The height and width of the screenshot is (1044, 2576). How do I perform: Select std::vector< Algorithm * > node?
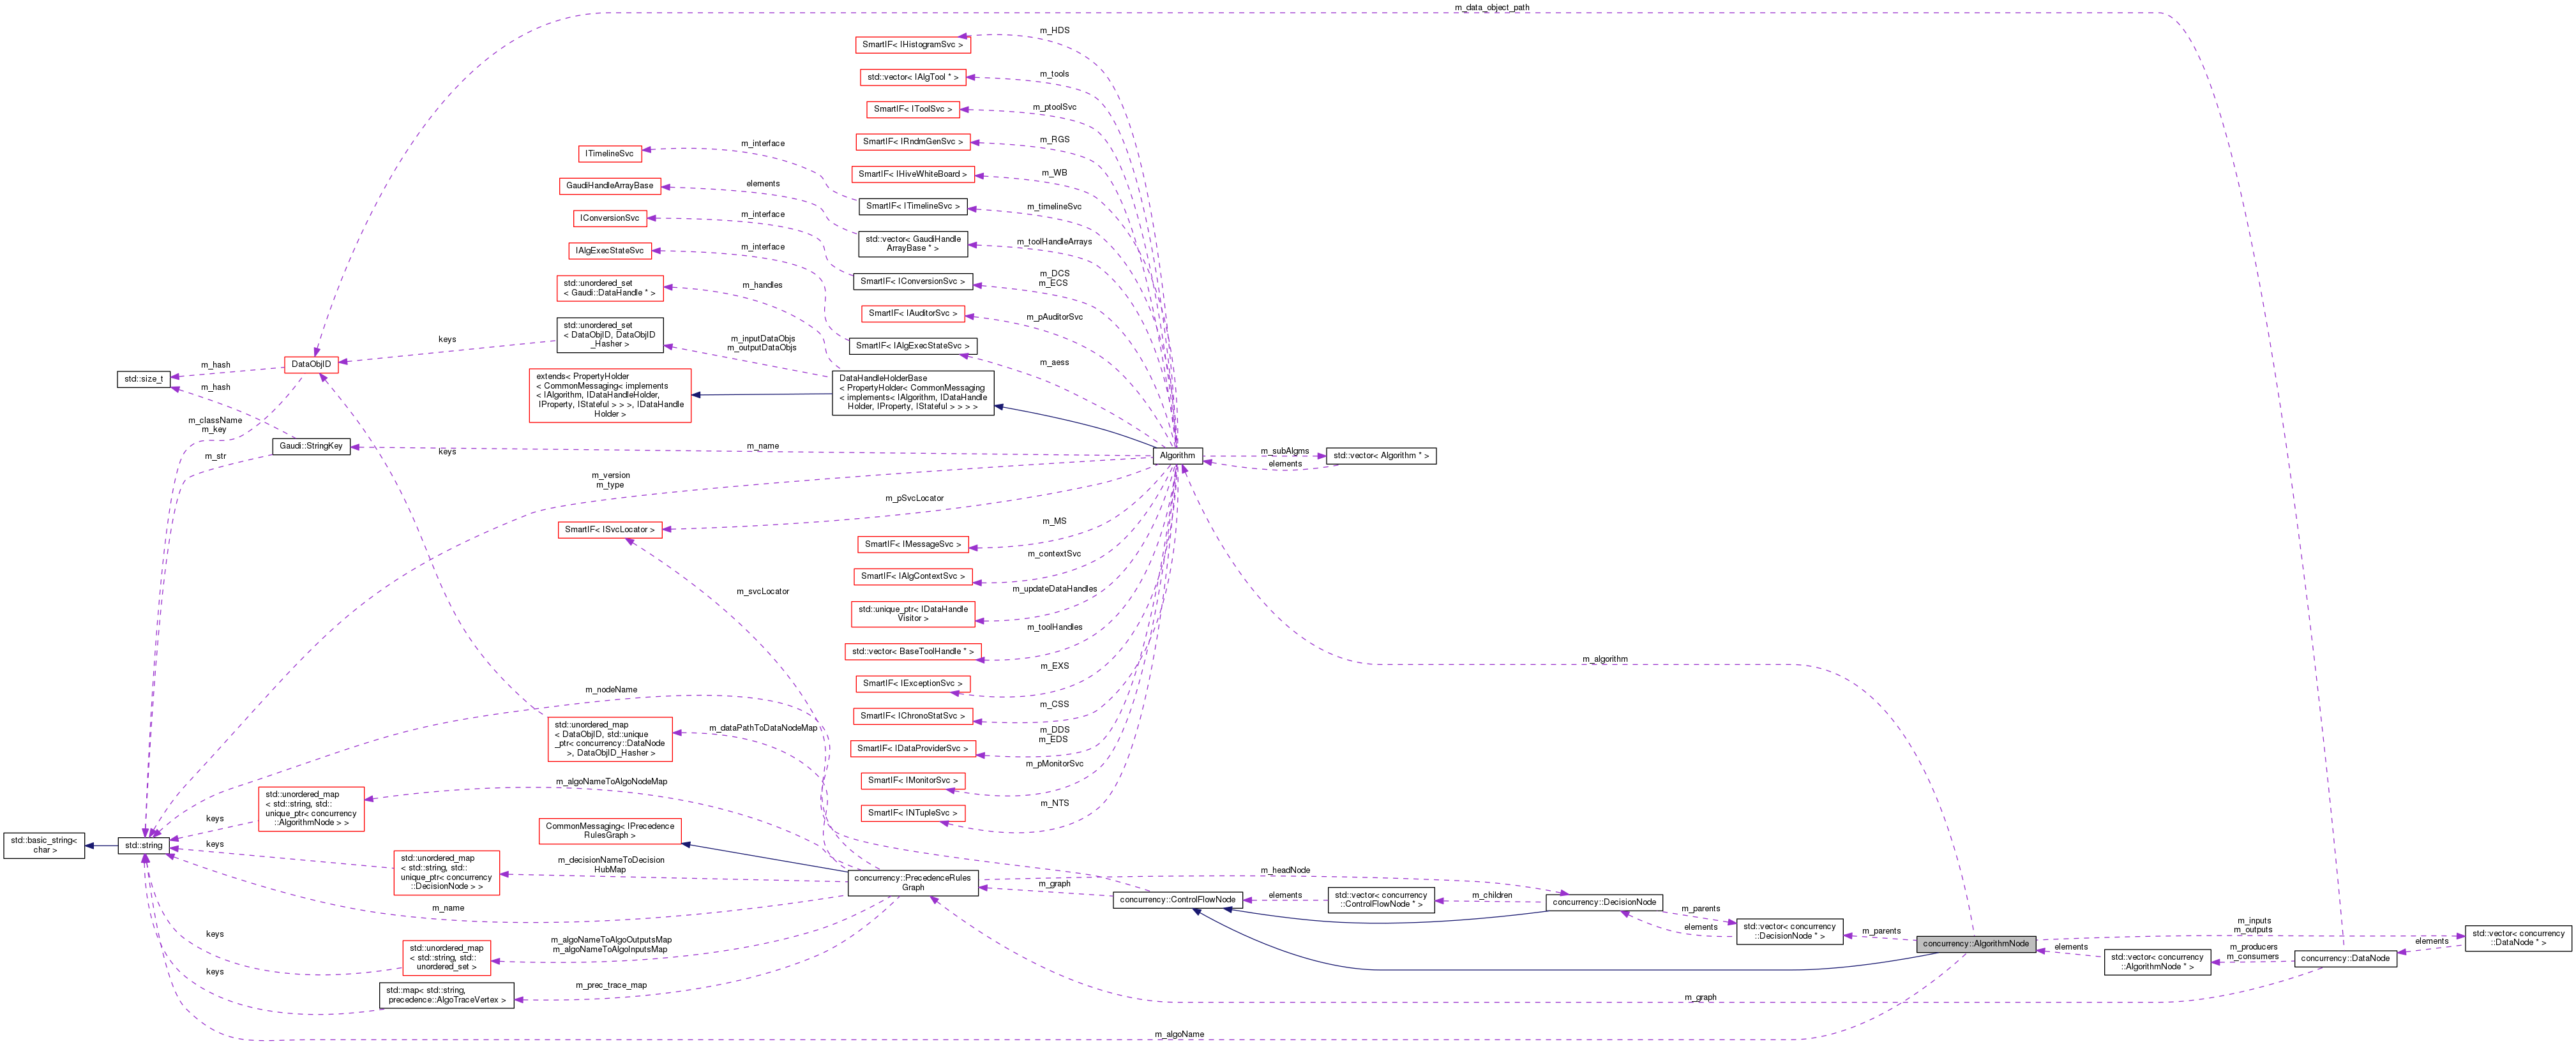point(1381,455)
